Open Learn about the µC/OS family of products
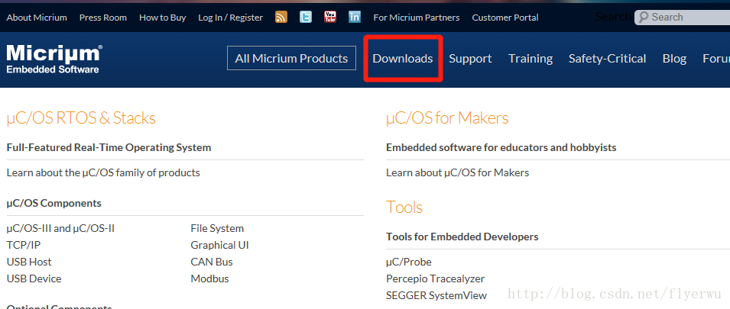 click(x=103, y=173)
